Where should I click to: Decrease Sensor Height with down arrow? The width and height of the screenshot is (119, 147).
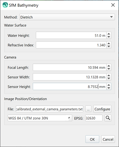(x=109, y=88)
